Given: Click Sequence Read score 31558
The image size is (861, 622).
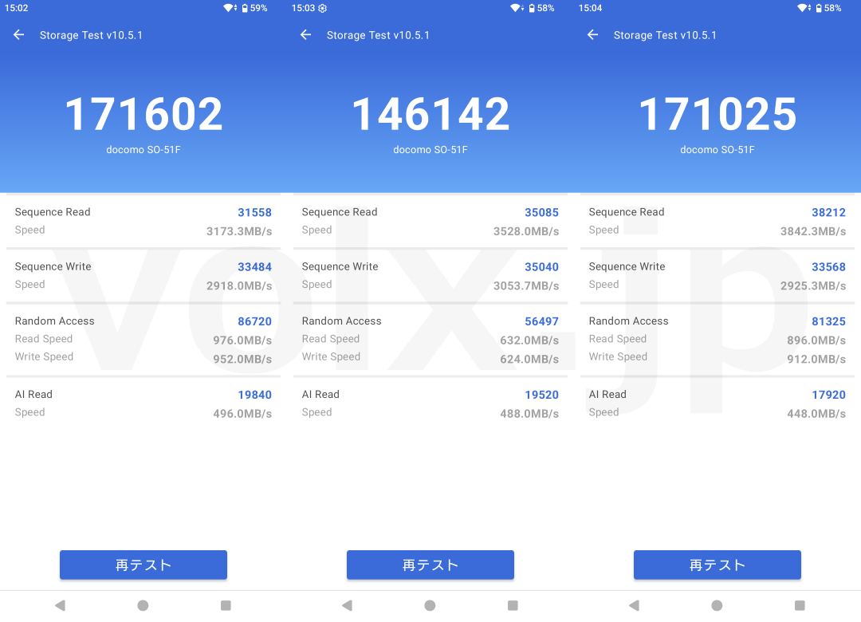Looking at the screenshot, I should pyautogui.click(x=254, y=213).
